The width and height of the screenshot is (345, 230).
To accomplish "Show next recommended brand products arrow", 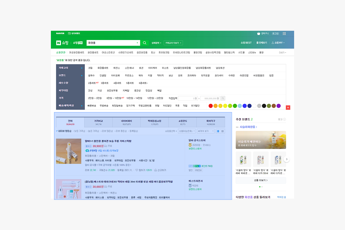I will click(x=286, y=159).
